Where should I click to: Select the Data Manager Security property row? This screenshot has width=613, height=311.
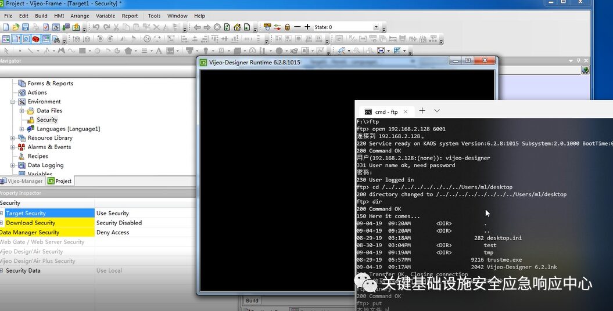pos(47,232)
